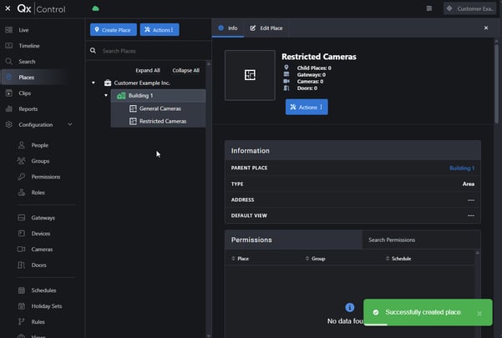Open the Building 1 parent place link

(462, 168)
